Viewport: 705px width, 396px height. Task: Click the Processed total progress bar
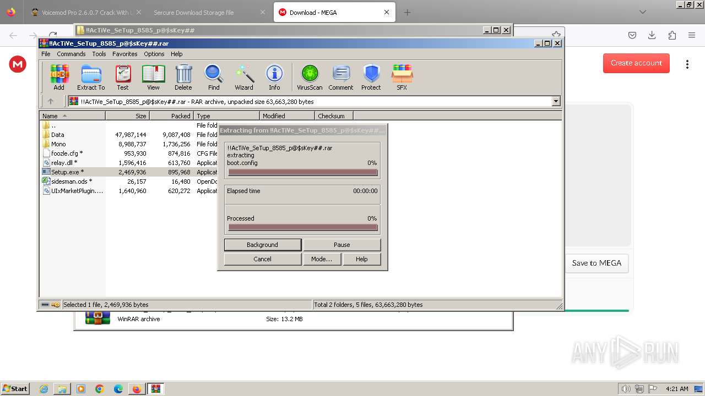coord(303,228)
